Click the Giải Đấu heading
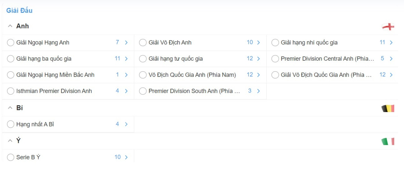The height and width of the screenshot is (174, 404). point(19,11)
